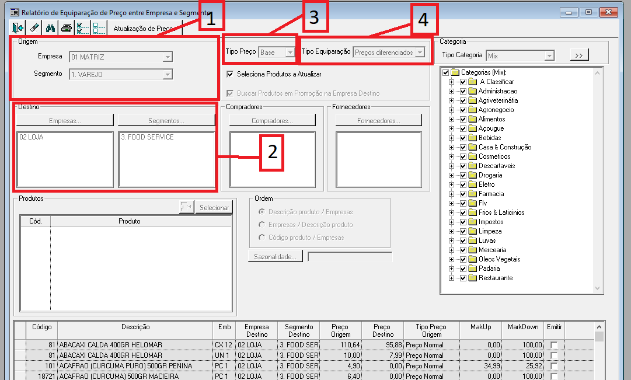Screen dimensions: 631x380
Task: Select Descrição produto / Empresas radio option
Action: pyautogui.click(x=262, y=212)
